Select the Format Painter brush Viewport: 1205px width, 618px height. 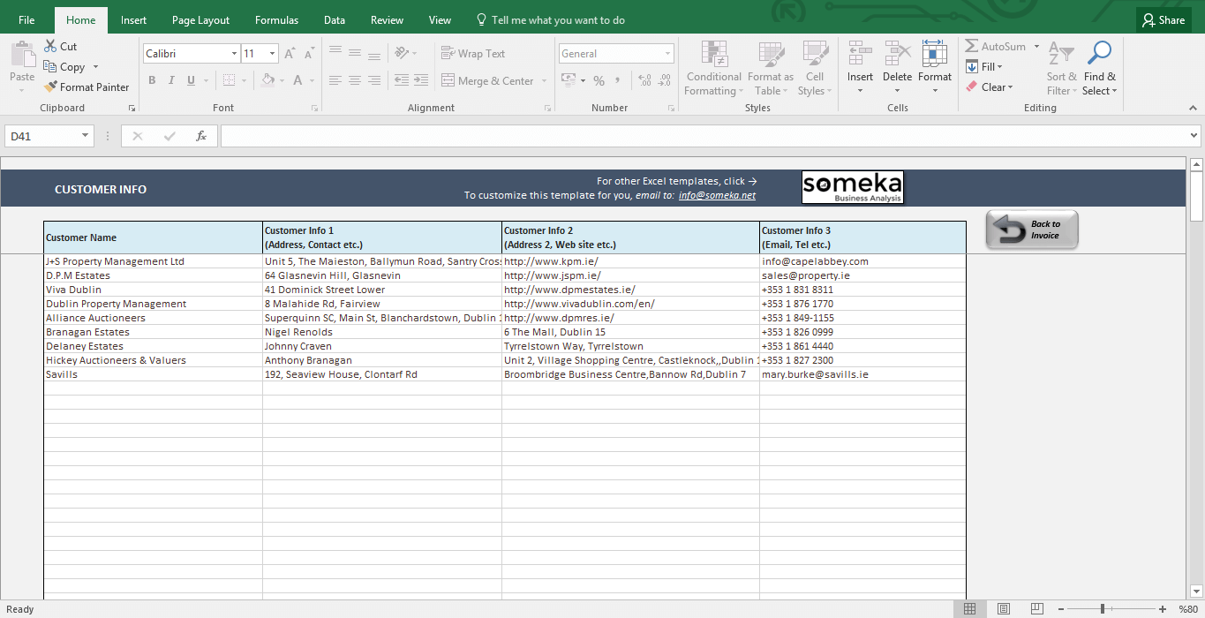click(50, 87)
